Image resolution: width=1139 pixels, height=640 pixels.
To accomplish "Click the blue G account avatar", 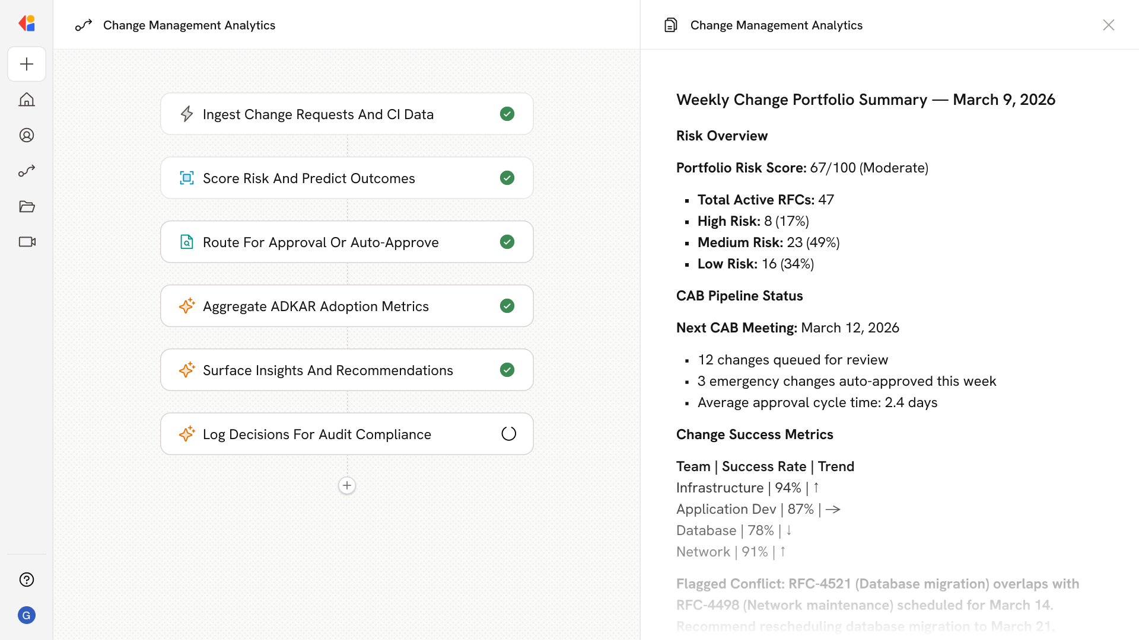I will click(27, 615).
